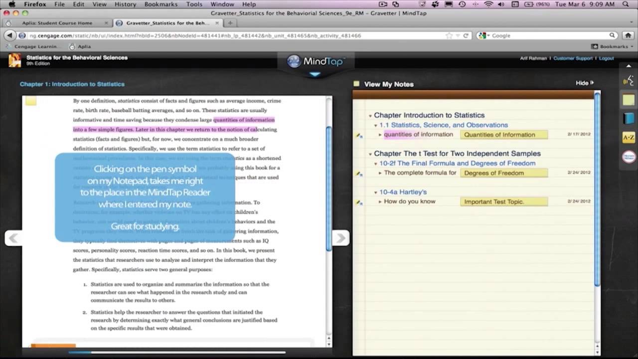
Task: Open the yellow Notes app in dock
Action: [x=629, y=100]
